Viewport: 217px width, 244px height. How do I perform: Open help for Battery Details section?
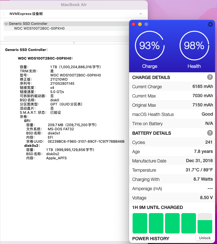[210, 133]
